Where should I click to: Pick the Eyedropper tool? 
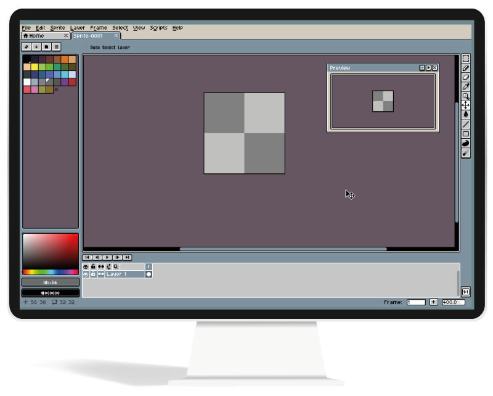466,86
